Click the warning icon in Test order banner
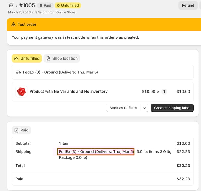 coord(13,24)
